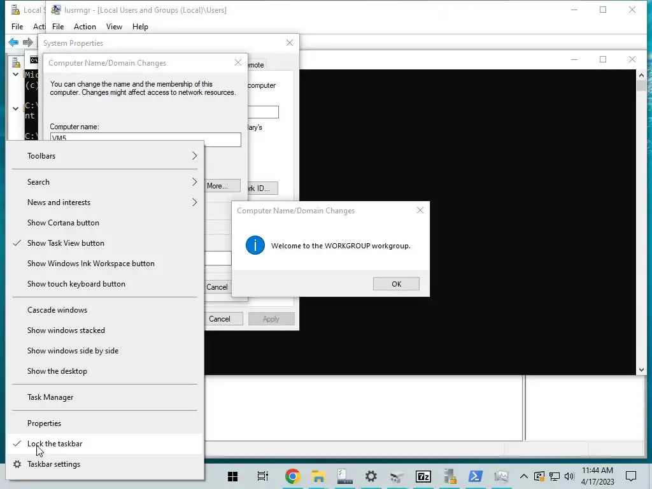Select Show windows stacked

105,330
